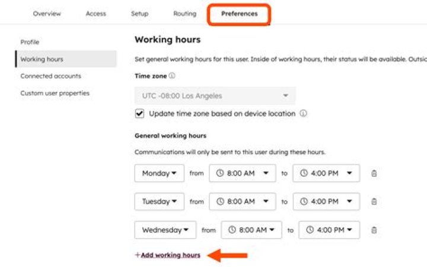This screenshot has width=427, height=267.
Task: Change Wednesday end time 4:00 PM
Action: 329,230
